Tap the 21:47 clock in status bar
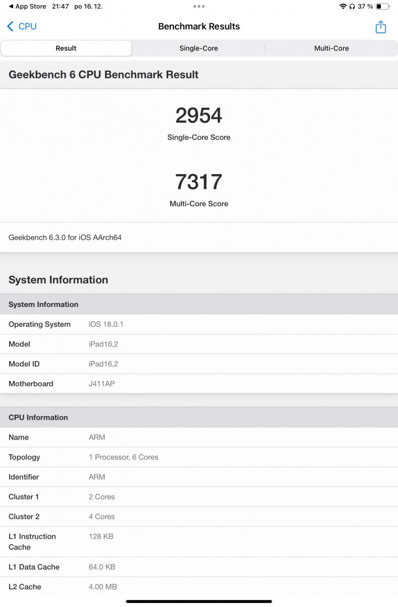Viewport: 398px width, 607px height. pyautogui.click(x=60, y=7)
